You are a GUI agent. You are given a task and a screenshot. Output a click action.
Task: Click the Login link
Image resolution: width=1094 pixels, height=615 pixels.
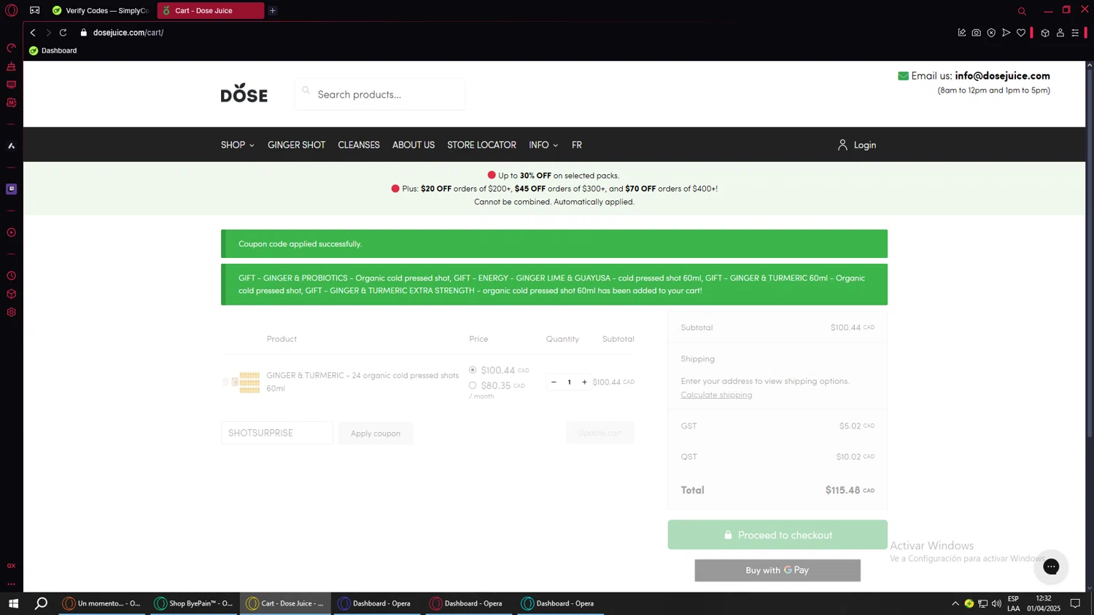click(x=857, y=145)
